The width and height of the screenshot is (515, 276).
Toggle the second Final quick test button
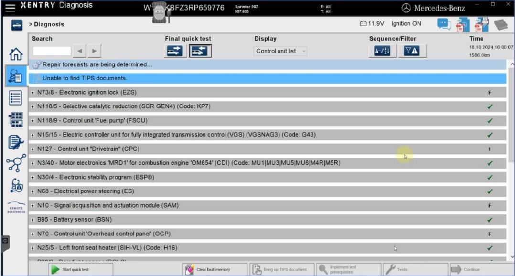click(200, 51)
